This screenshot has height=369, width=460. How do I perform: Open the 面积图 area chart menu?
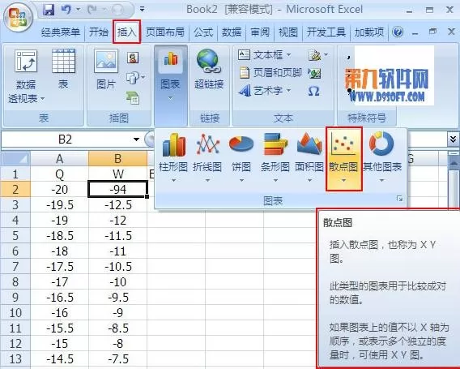coord(309,158)
